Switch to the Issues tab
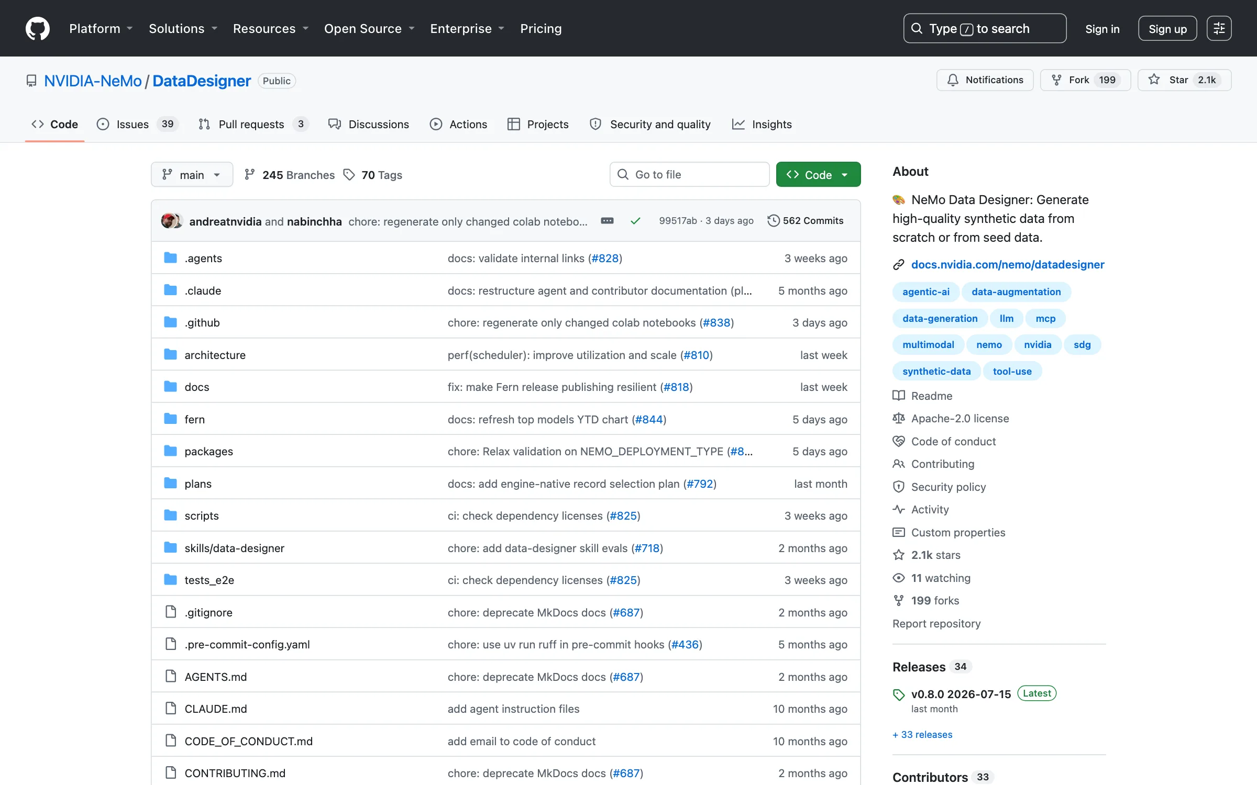Screen dimensions: 1257x785 point(138,124)
